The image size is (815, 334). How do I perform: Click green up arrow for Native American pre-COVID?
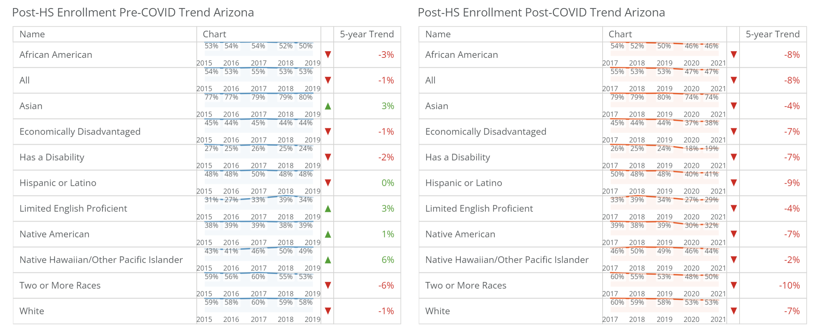tap(328, 234)
